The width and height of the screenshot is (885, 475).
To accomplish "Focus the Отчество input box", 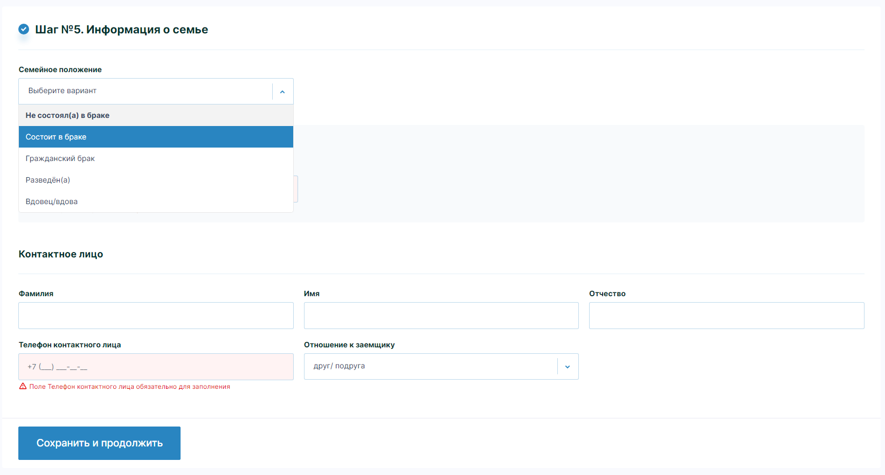I will pos(726,316).
